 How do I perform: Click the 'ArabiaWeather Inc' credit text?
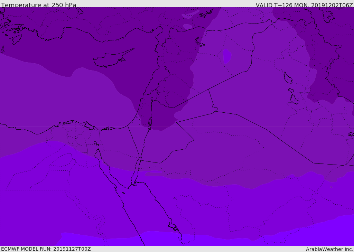pos(329,249)
